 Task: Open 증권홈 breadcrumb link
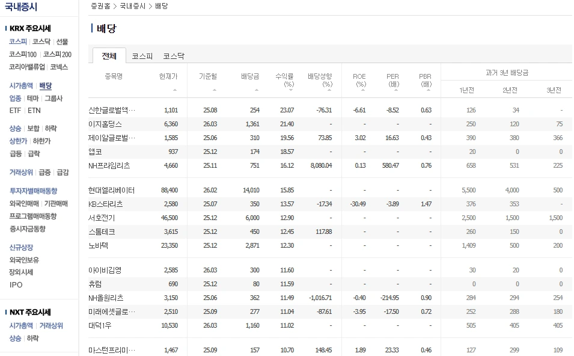(100, 6)
